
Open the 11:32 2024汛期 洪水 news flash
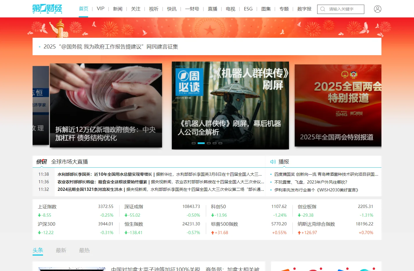[x=161, y=189]
